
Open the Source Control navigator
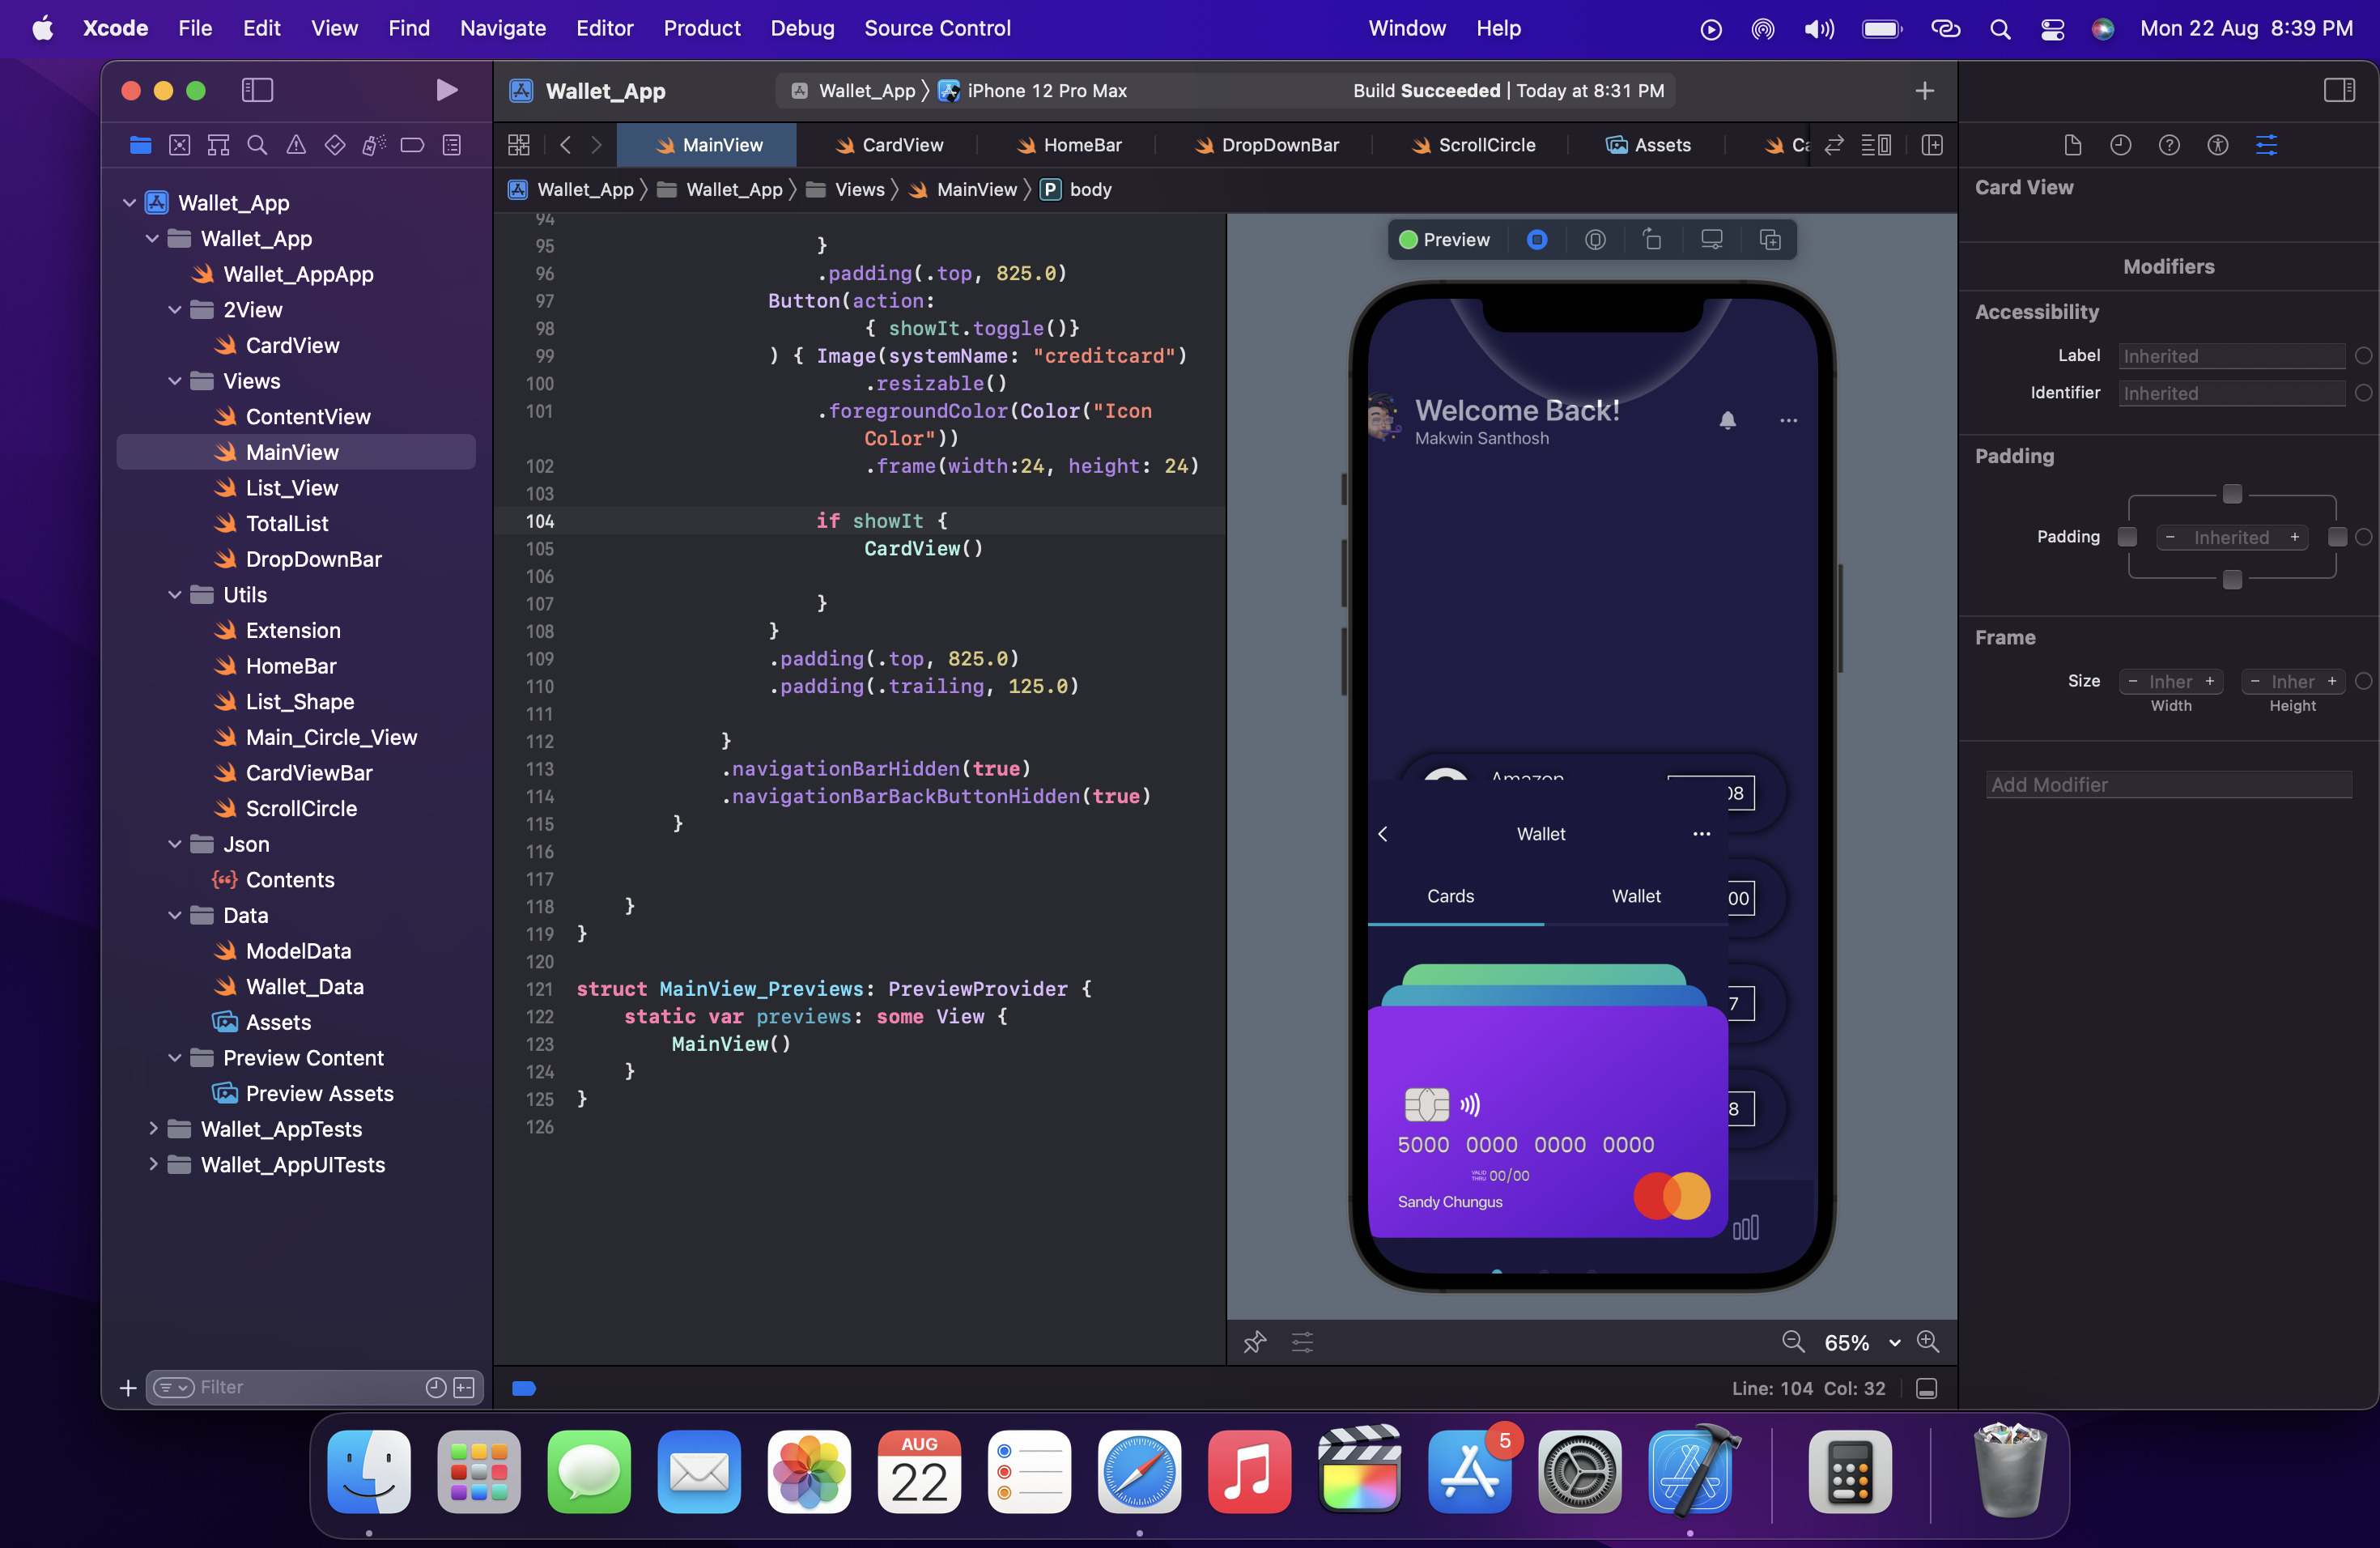point(179,145)
